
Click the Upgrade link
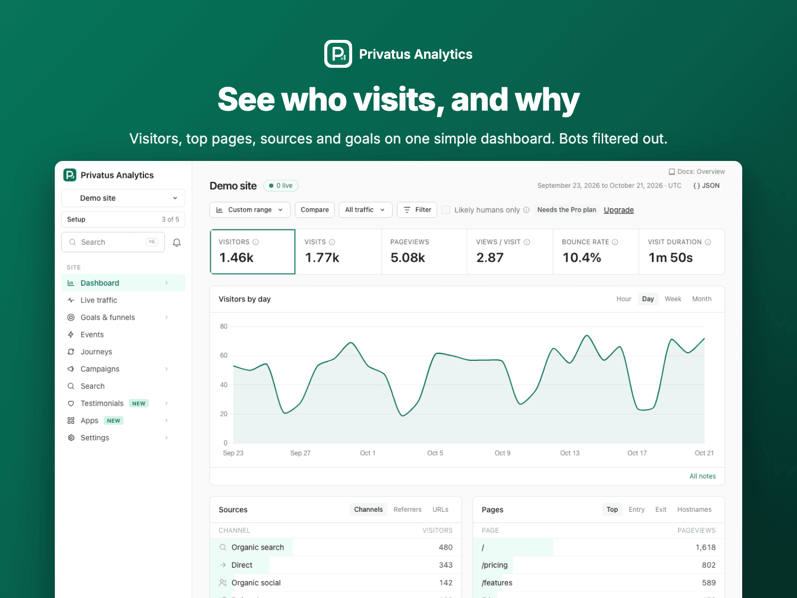tap(619, 210)
